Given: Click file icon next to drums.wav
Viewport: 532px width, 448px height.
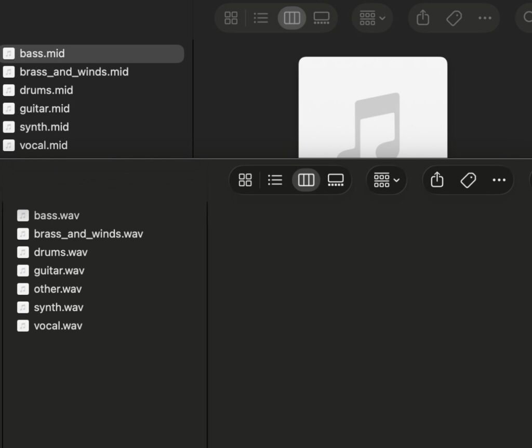Looking at the screenshot, I should tap(23, 252).
